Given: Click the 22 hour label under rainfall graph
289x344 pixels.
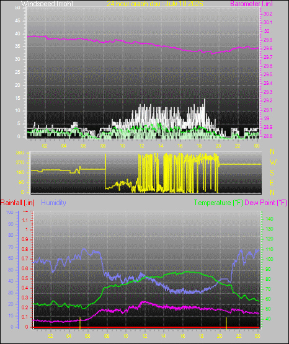Looking at the screenshot, I should (x=239, y=336).
